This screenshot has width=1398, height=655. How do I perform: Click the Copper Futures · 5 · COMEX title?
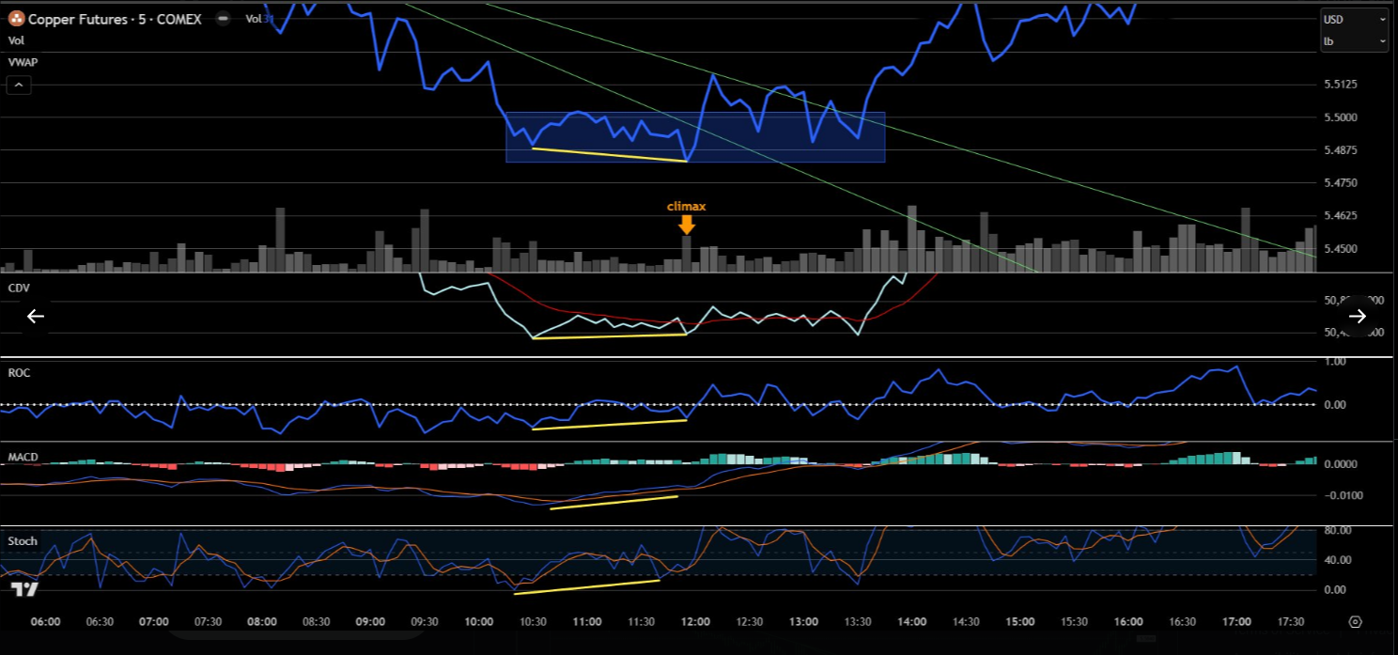(x=113, y=19)
